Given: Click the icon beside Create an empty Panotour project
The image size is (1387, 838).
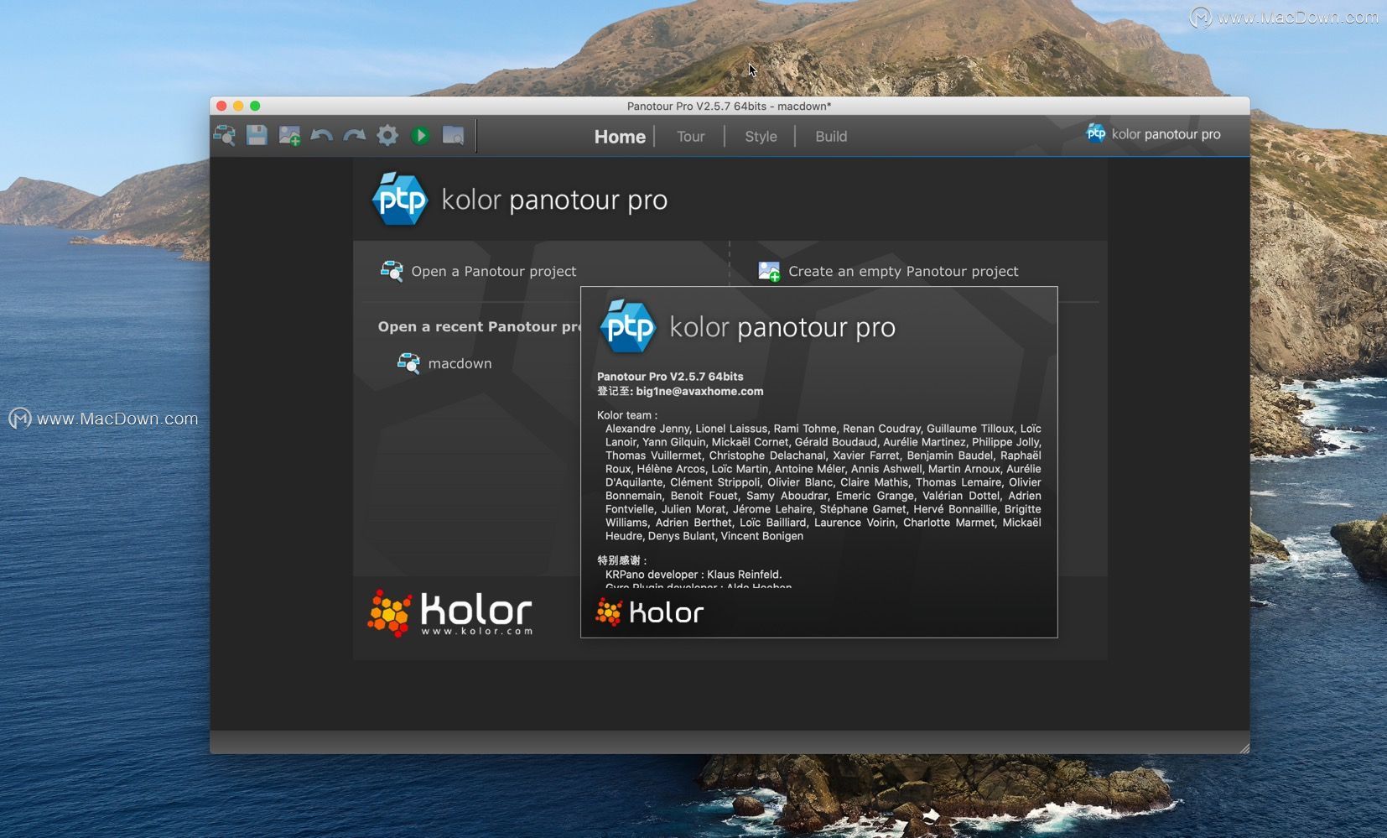Looking at the screenshot, I should (x=769, y=271).
